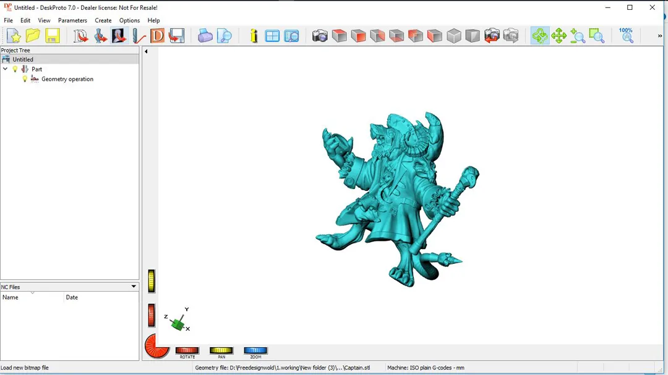The width and height of the screenshot is (668, 375).
Task: Click the blue ZOOM thumbwheel
Action: [255, 350]
